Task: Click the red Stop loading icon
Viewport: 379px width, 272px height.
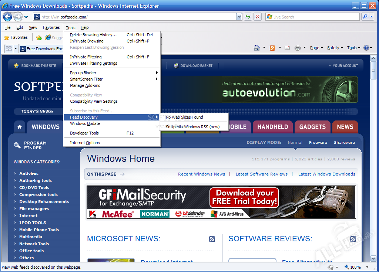Action: pos(258,17)
